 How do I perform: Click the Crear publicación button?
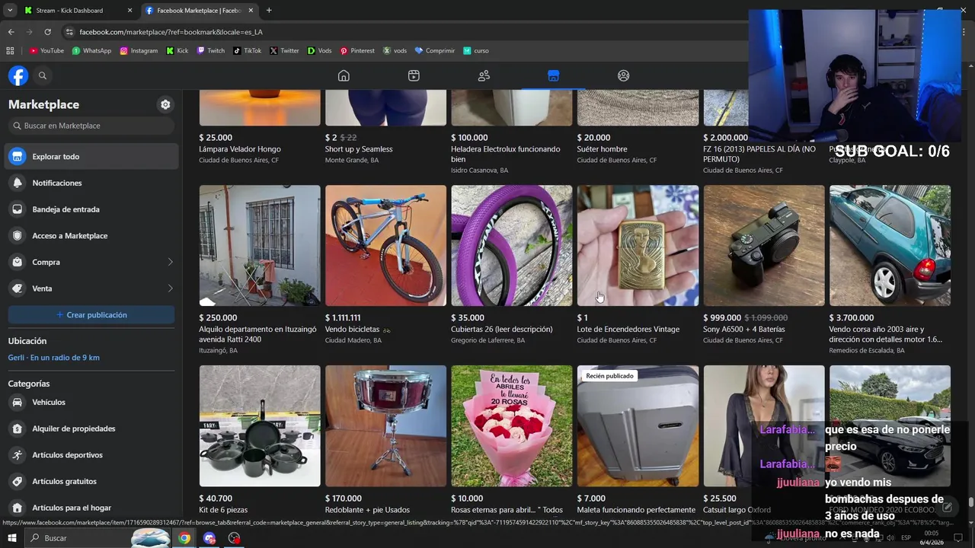(x=91, y=315)
